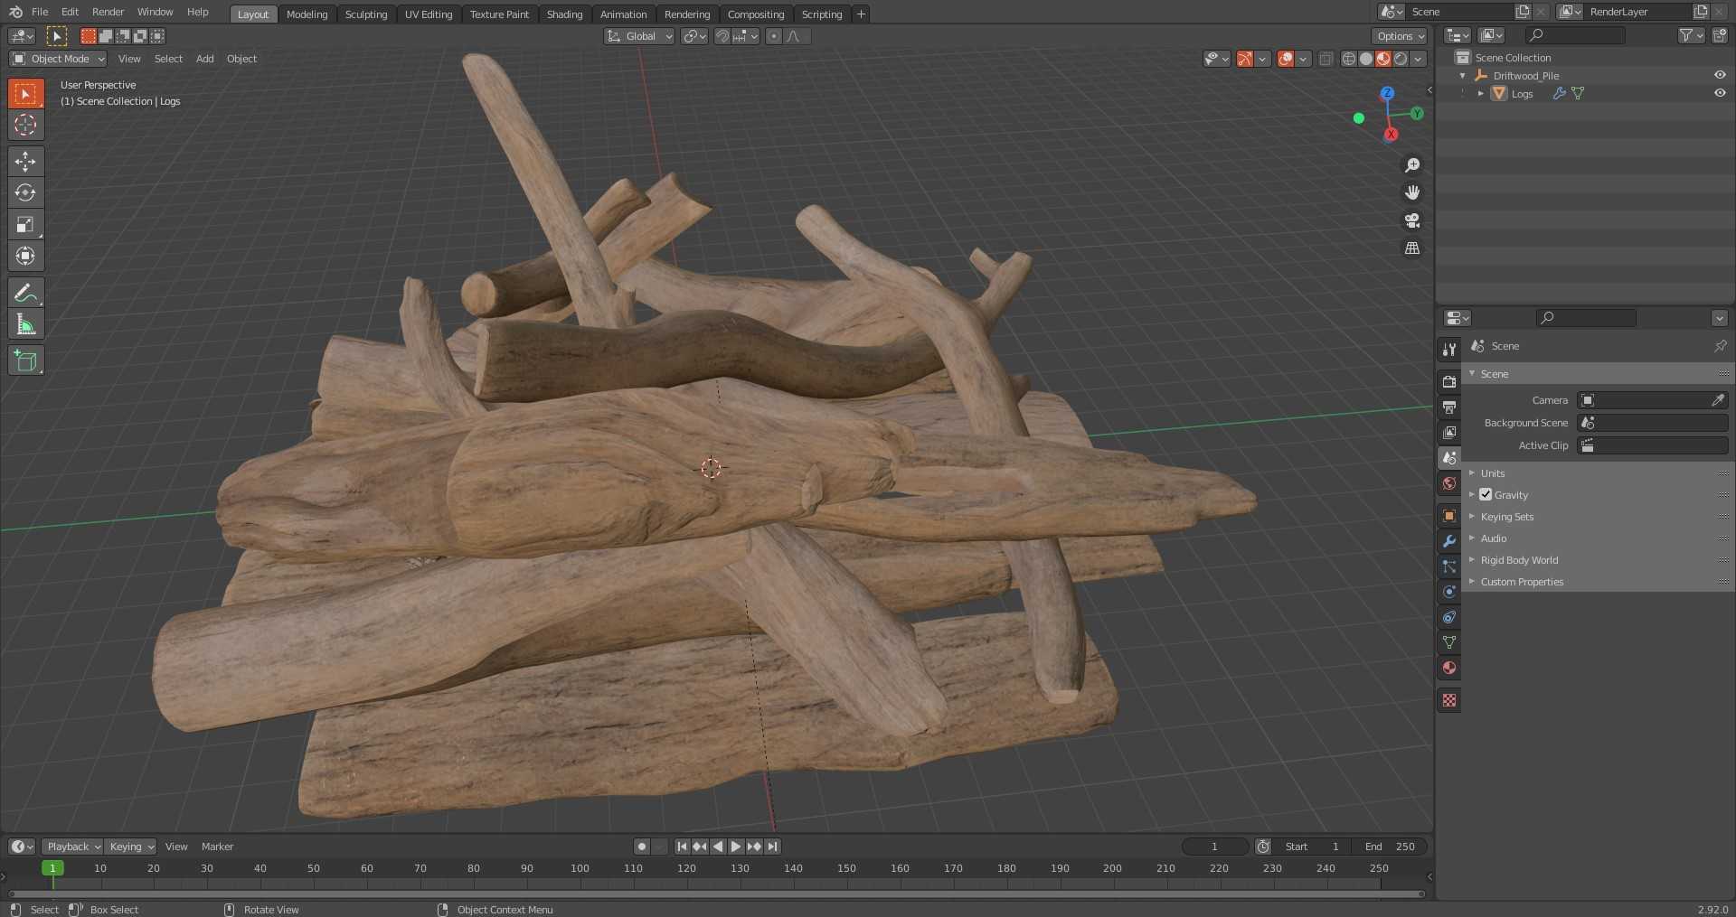Image resolution: width=1736 pixels, height=917 pixels.
Task: Select the Annotate tool
Action: point(25,293)
